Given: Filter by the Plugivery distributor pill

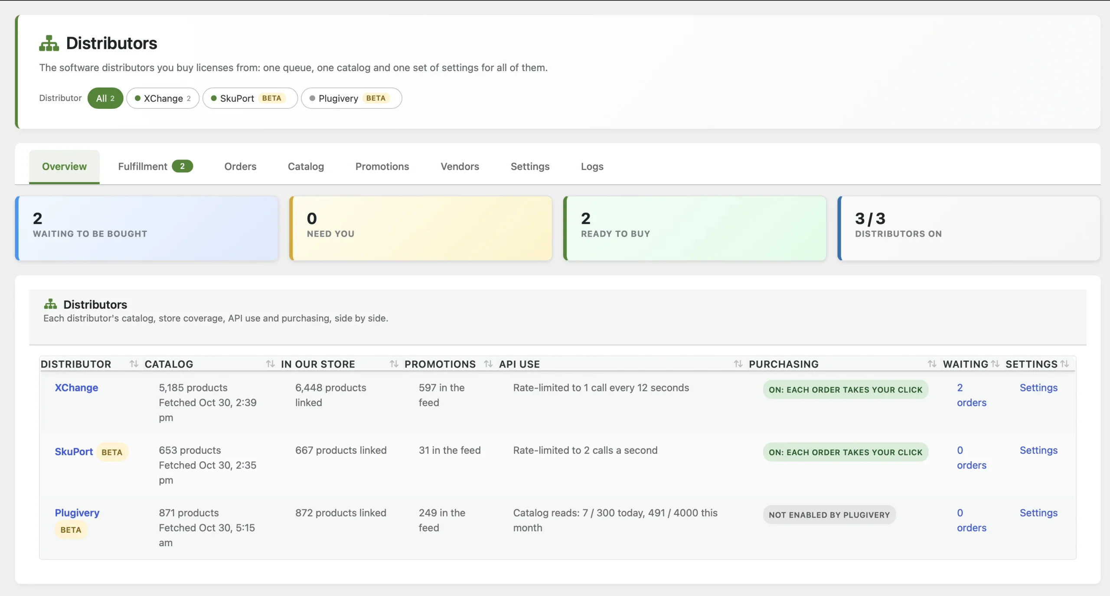Looking at the screenshot, I should pyautogui.click(x=352, y=98).
